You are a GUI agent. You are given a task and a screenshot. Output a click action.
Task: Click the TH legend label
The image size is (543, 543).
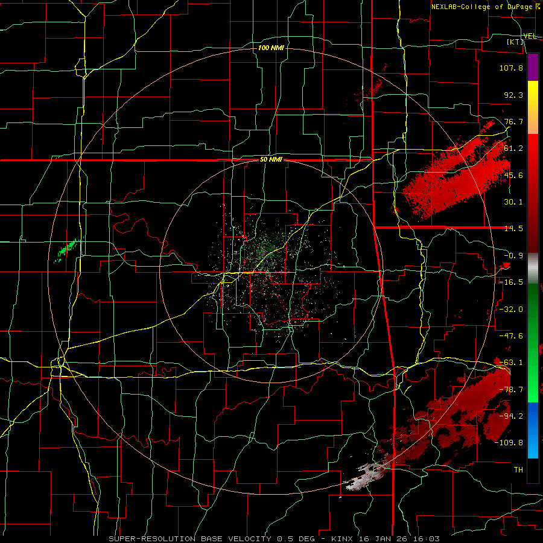pos(518,470)
